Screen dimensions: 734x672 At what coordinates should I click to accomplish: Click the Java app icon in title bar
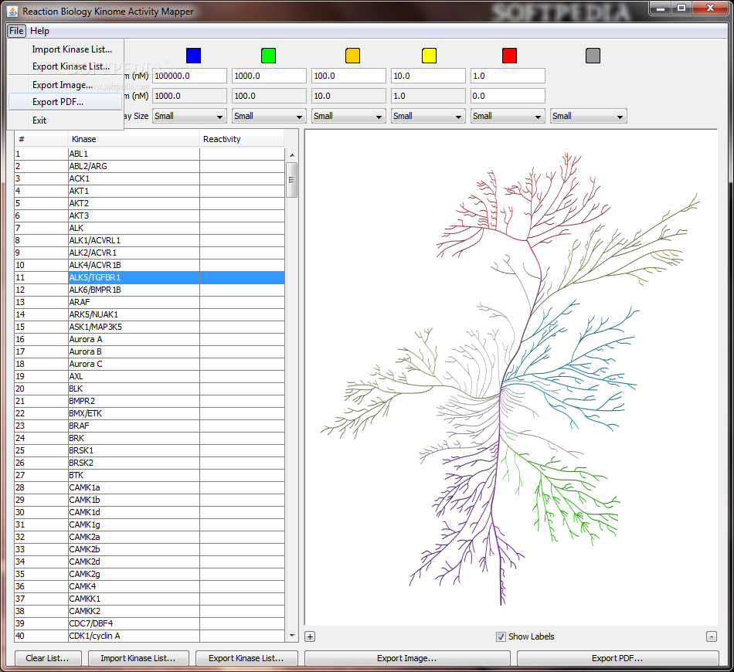pyautogui.click(x=12, y=11)
